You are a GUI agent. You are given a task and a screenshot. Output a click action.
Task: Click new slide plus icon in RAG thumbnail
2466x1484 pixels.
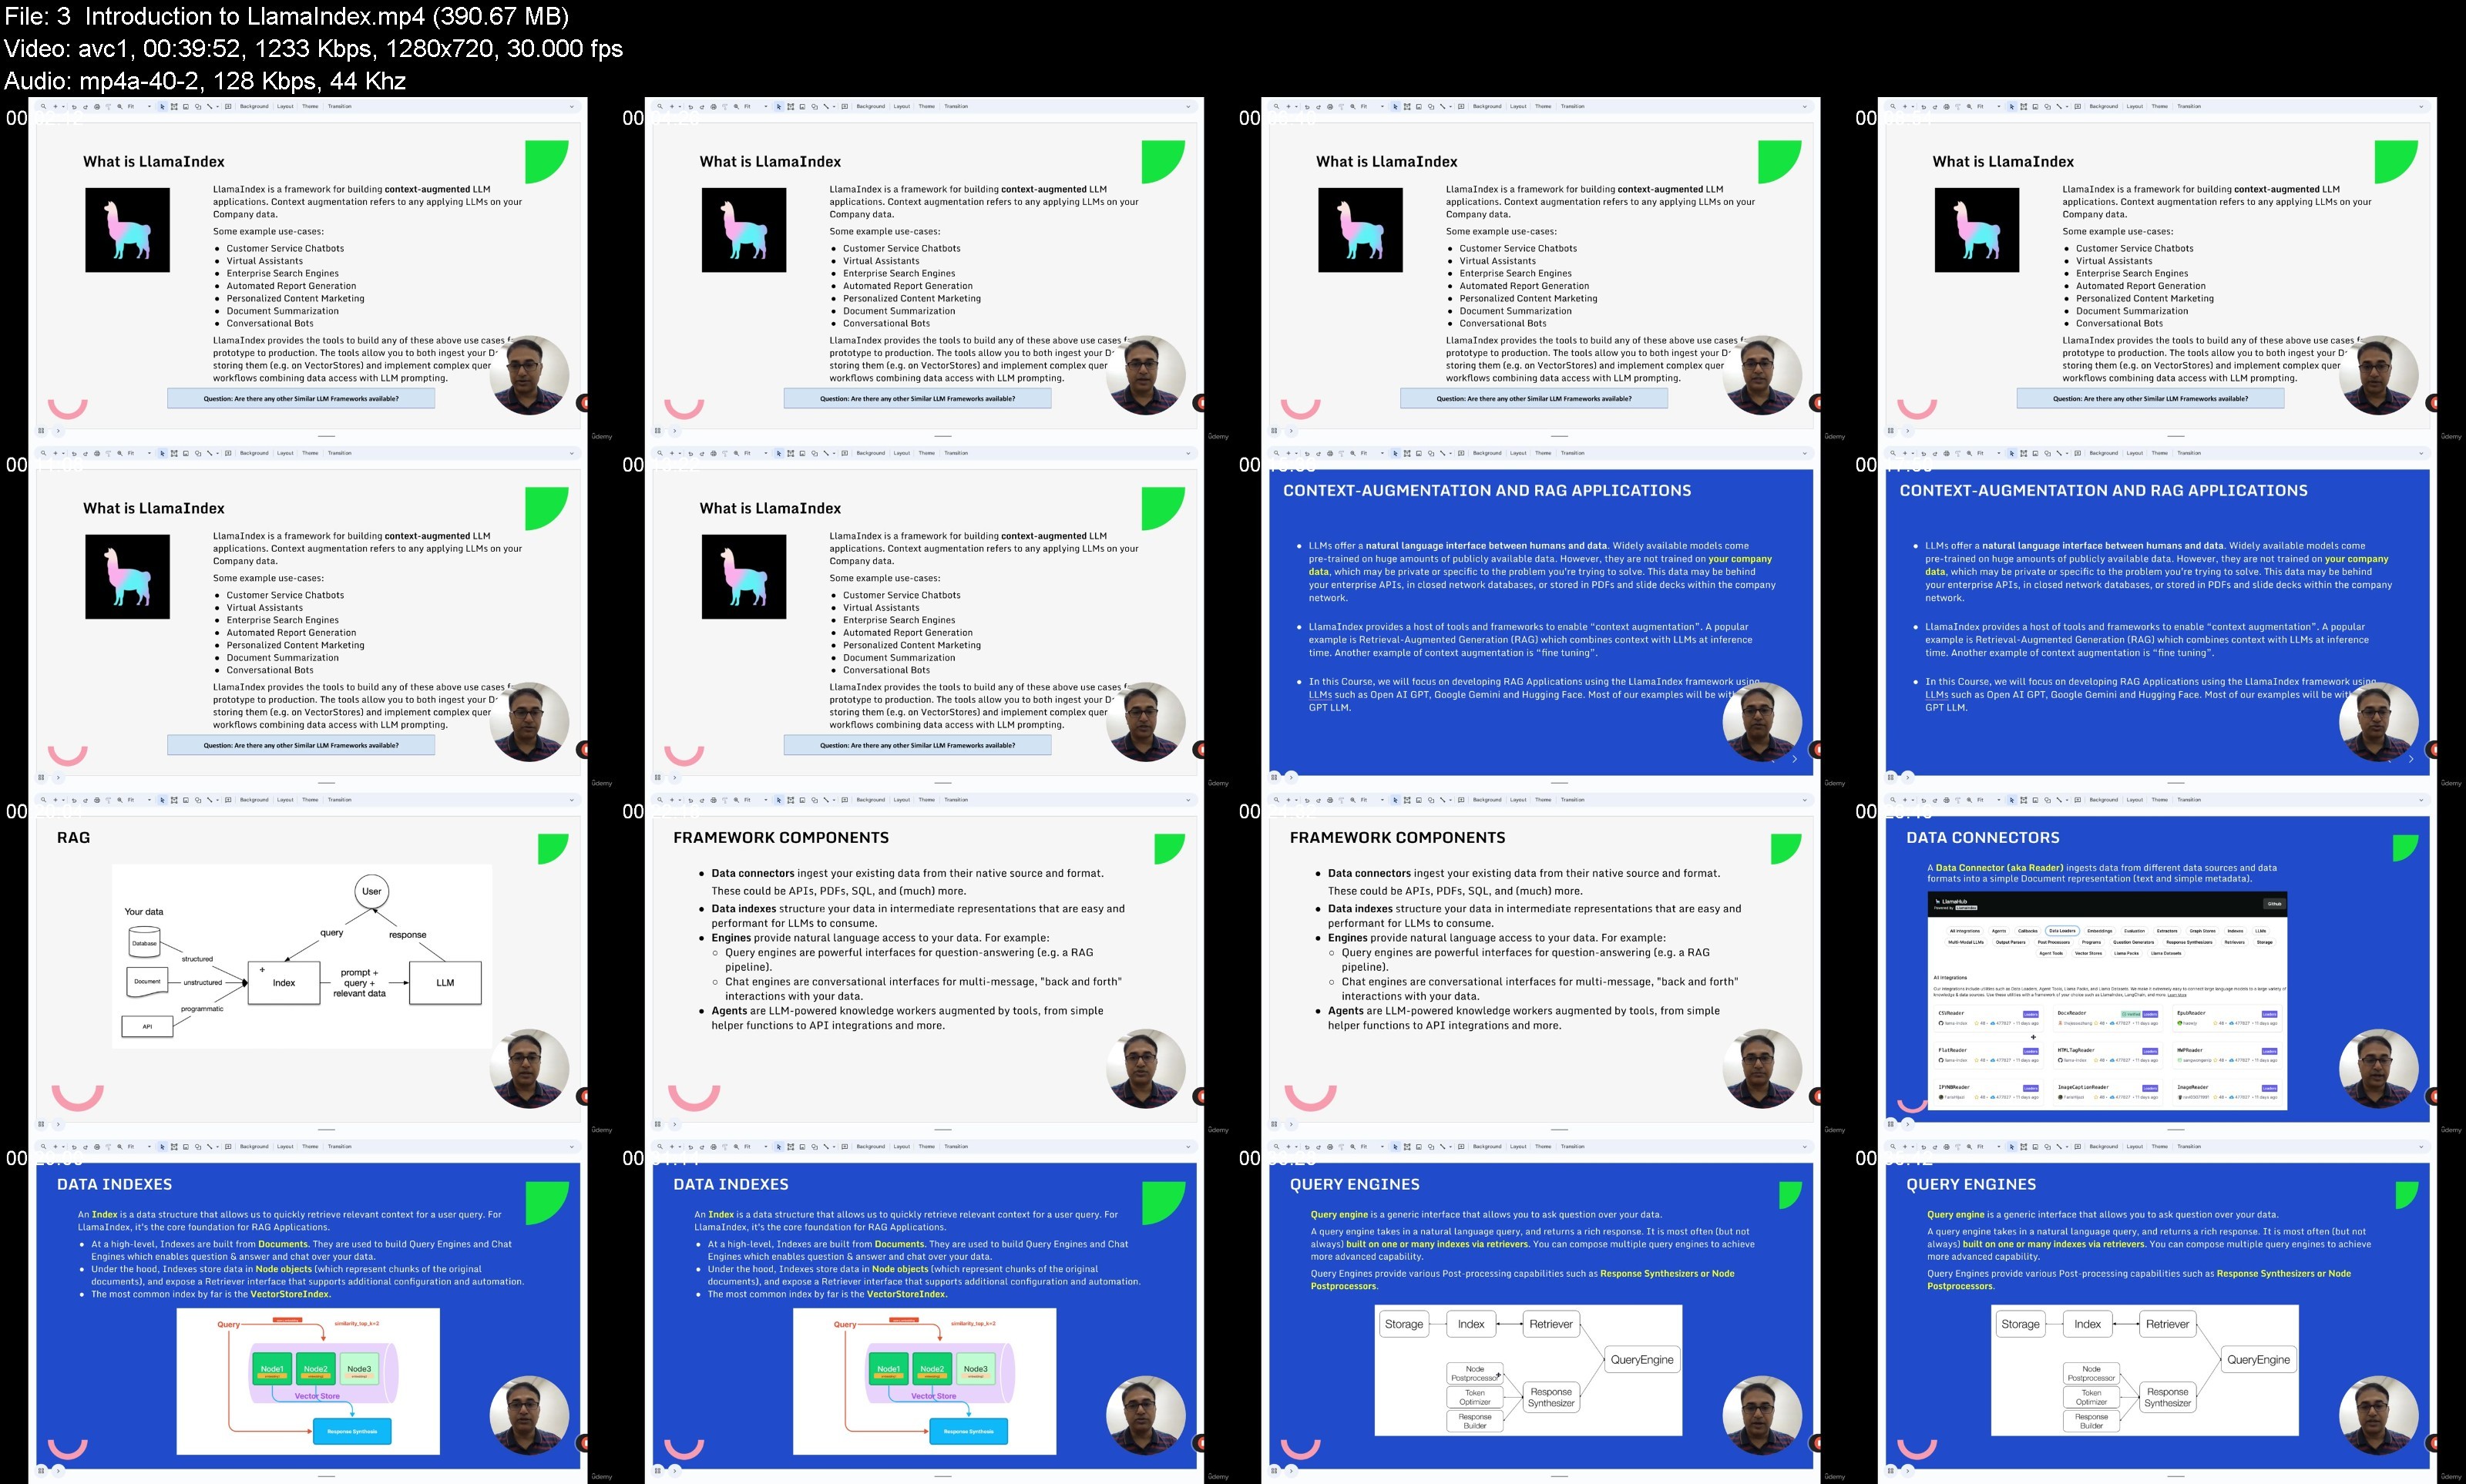coord(56,800)
